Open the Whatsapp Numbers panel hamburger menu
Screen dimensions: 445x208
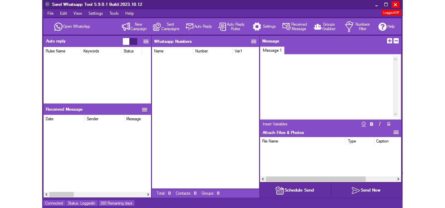tap(254, 41)
